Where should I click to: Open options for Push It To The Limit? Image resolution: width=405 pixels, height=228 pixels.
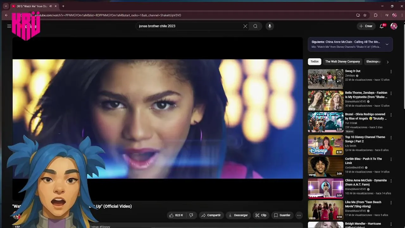point(391,159)
